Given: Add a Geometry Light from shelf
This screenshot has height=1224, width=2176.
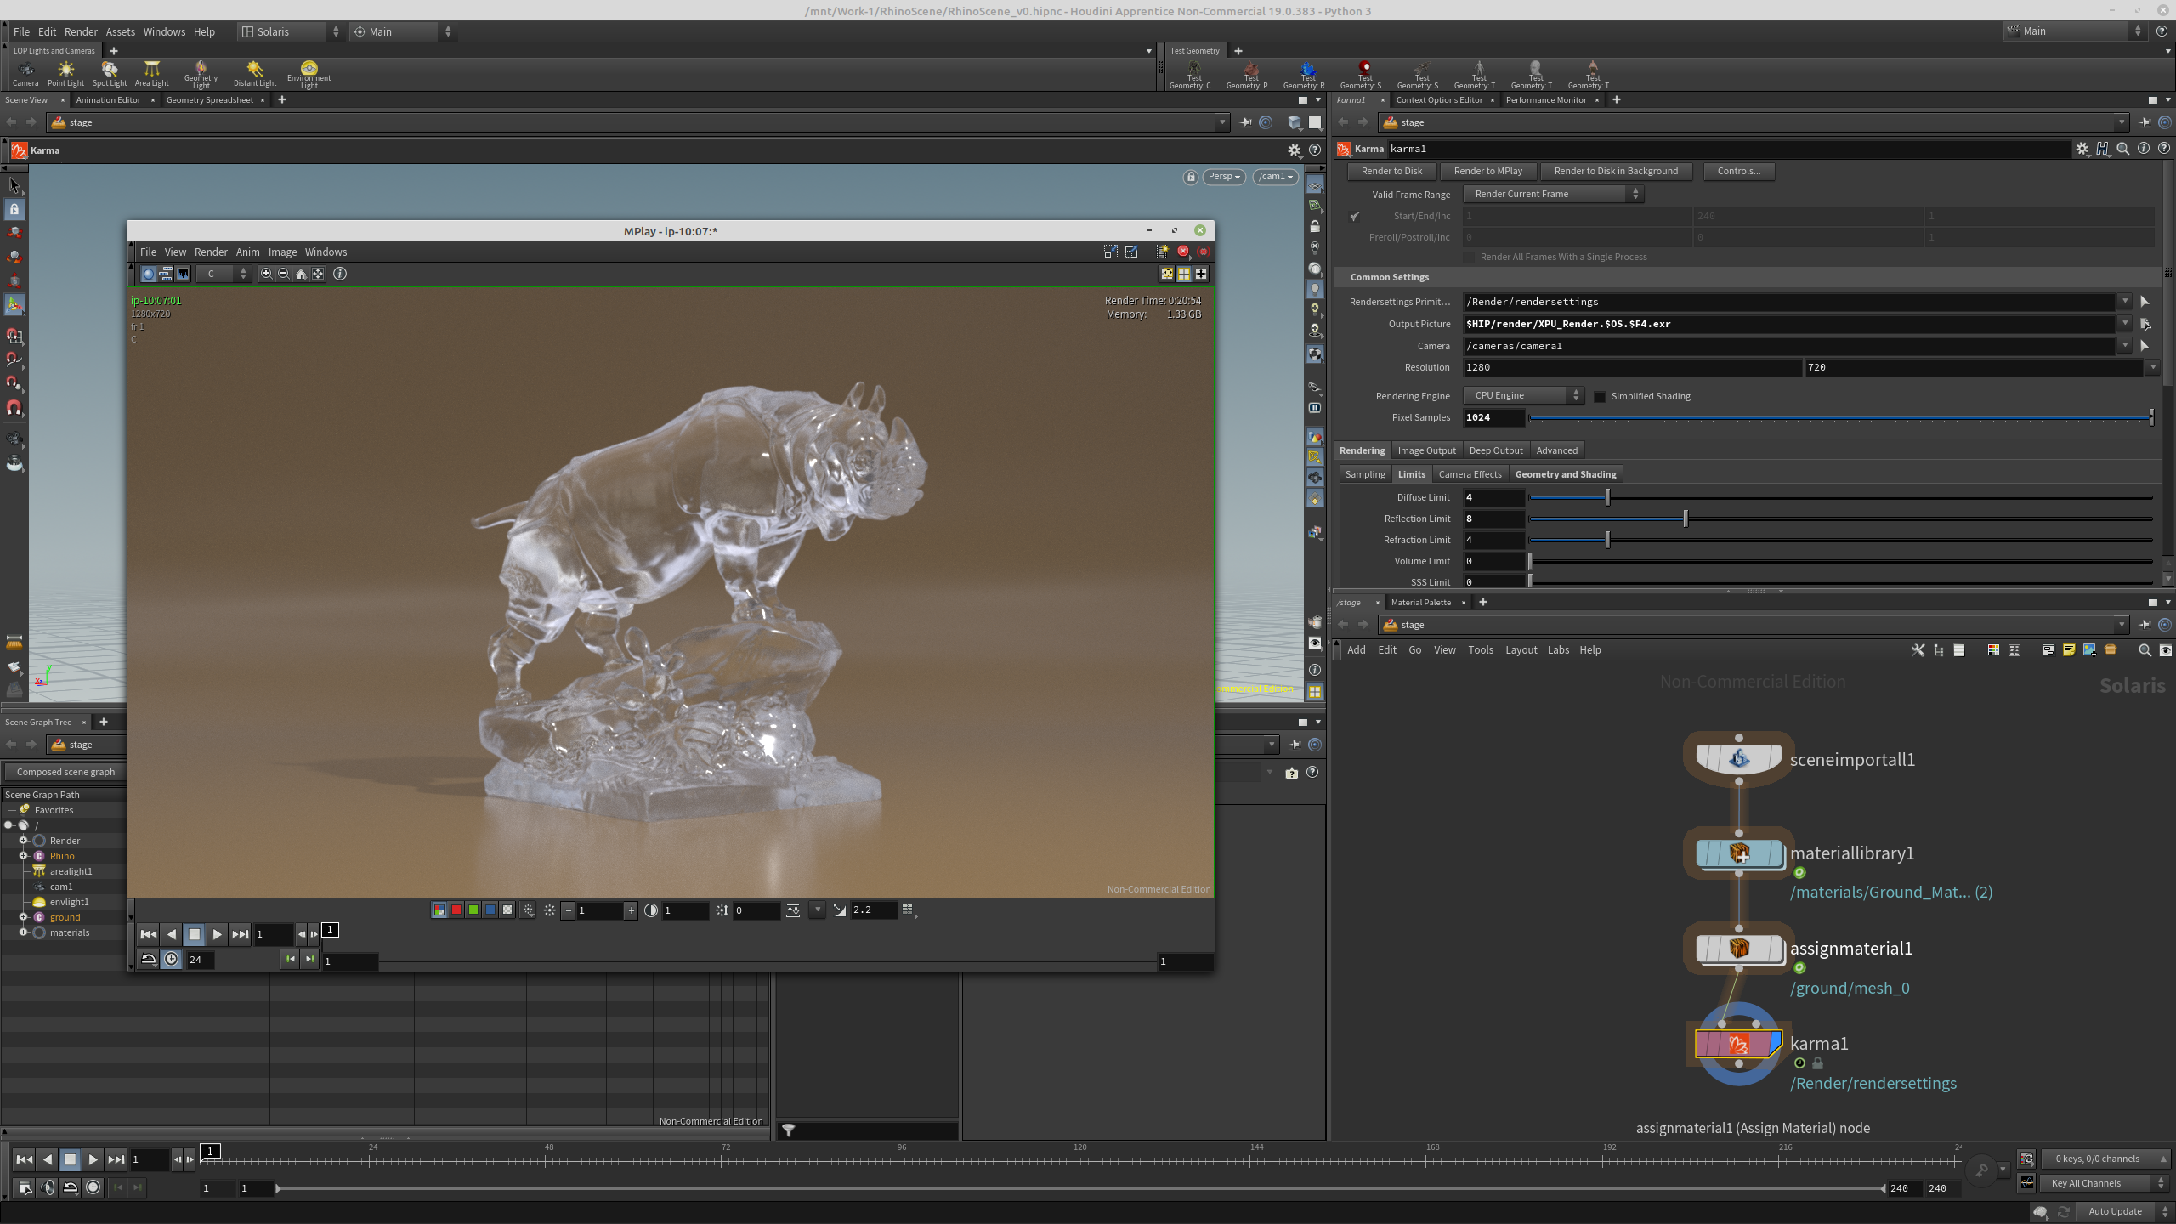Looking at the screenshot, I should coord(201,74).
